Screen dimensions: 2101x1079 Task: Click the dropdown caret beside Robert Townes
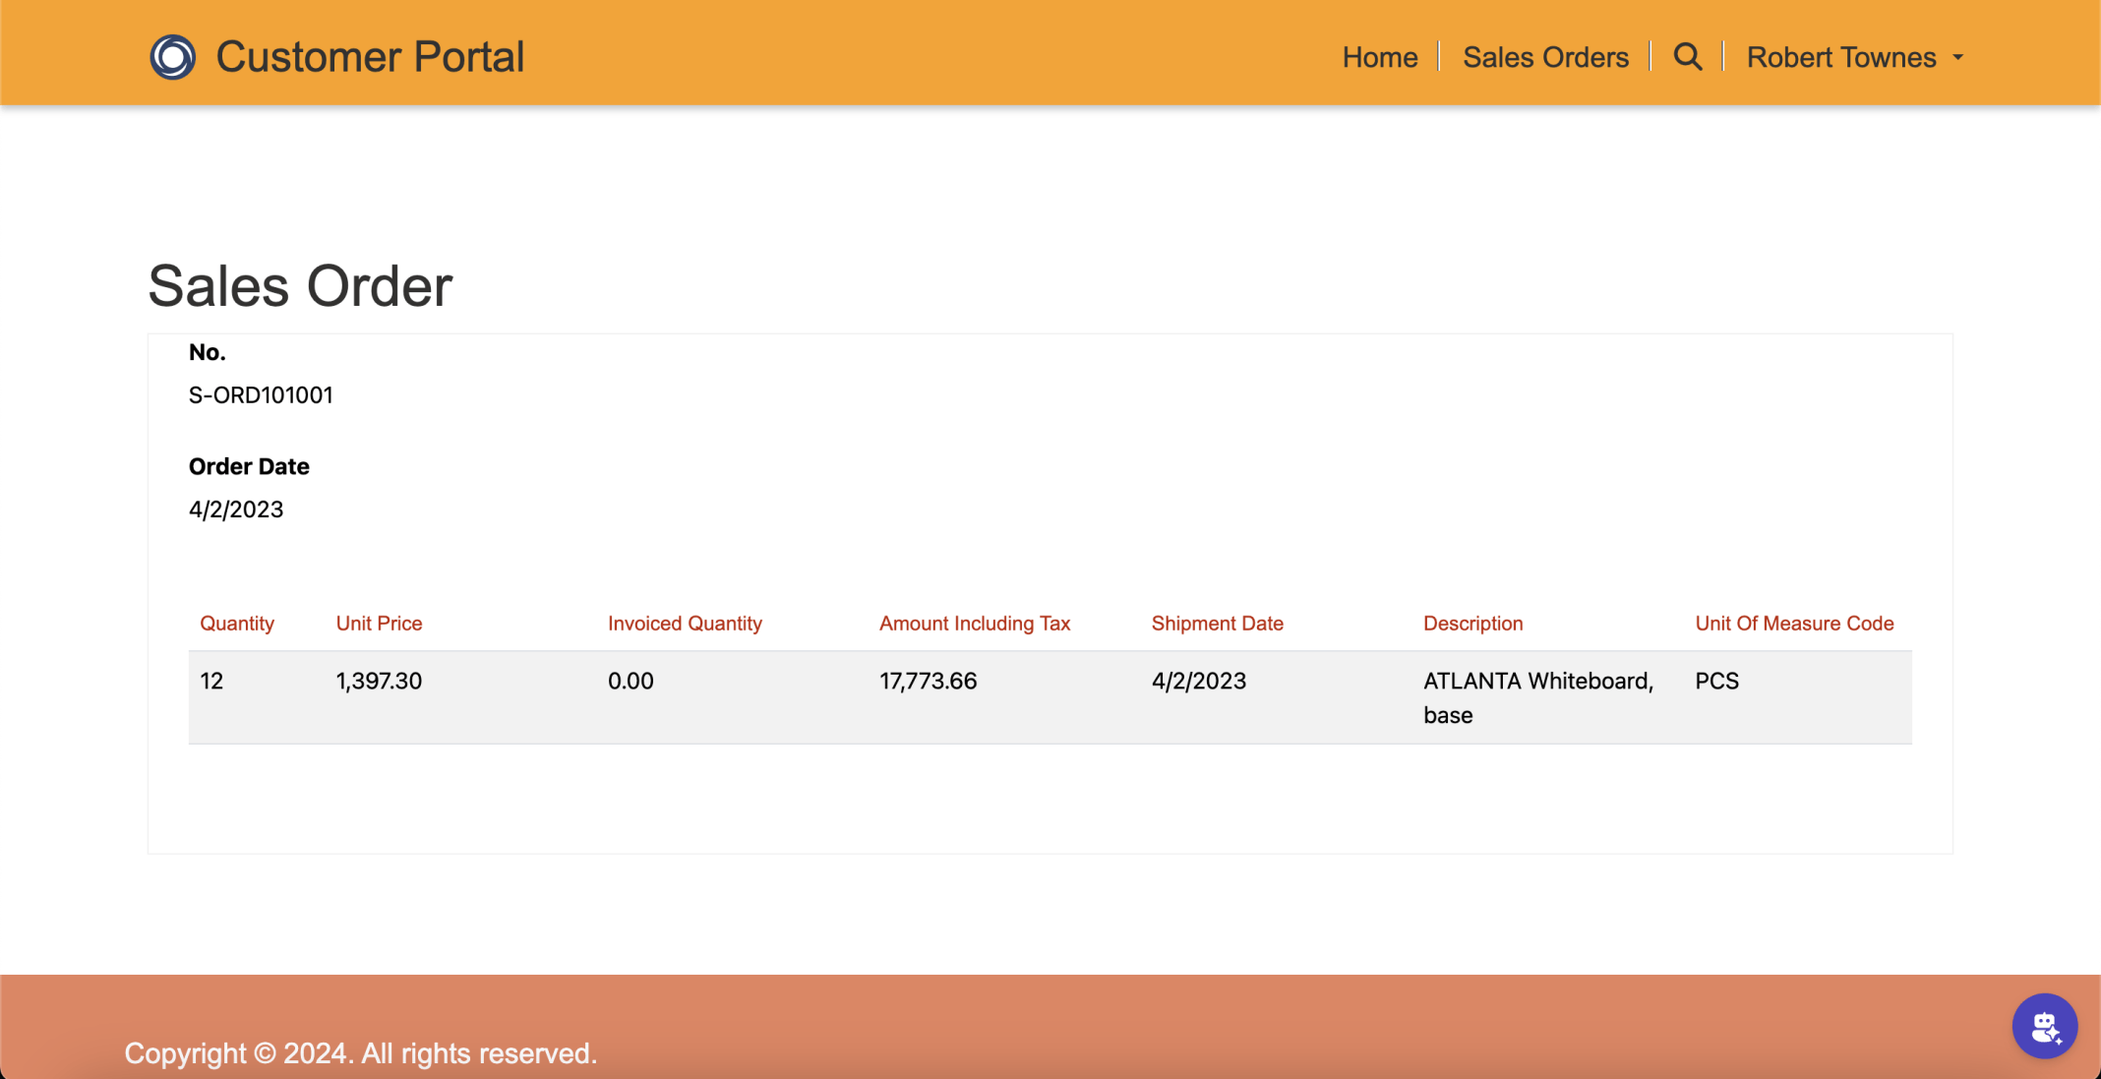click(x=1957, y=58)
